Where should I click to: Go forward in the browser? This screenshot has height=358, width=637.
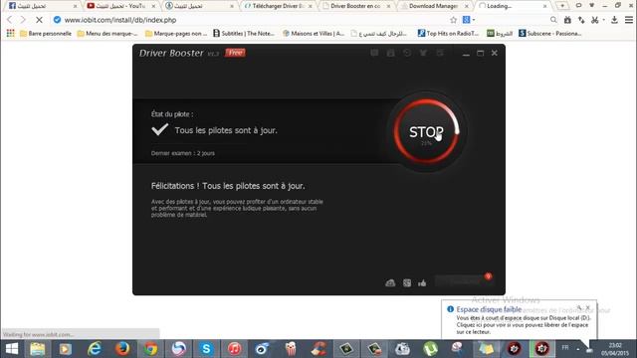click(x=23, y=20)
